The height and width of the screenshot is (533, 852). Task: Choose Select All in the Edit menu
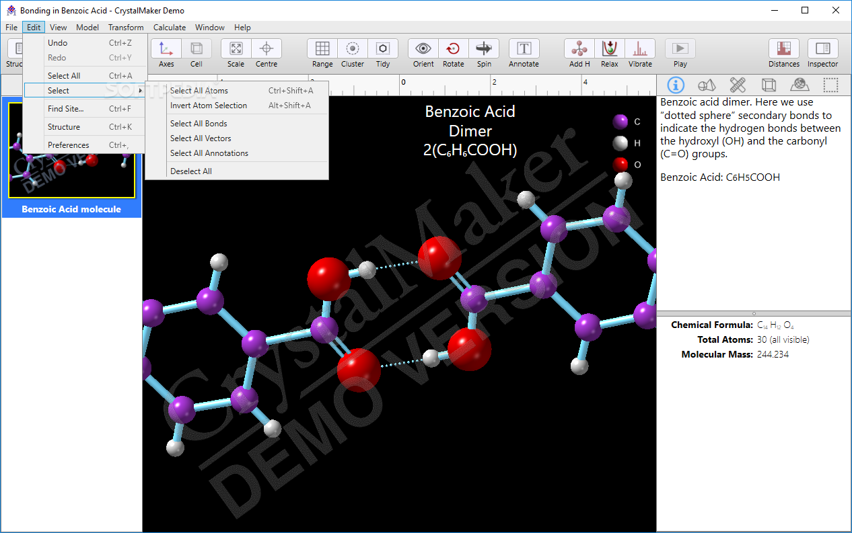pos(85,76)
